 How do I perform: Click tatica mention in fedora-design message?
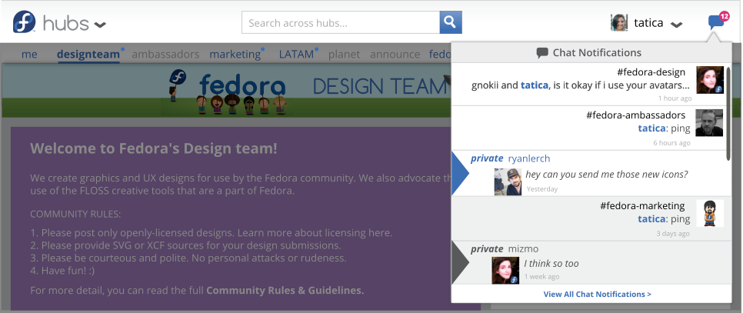534,85
